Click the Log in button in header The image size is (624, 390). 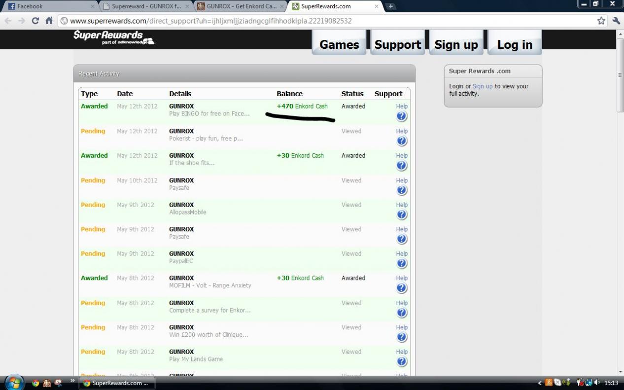pyautogui.click(x=515, y=44)
